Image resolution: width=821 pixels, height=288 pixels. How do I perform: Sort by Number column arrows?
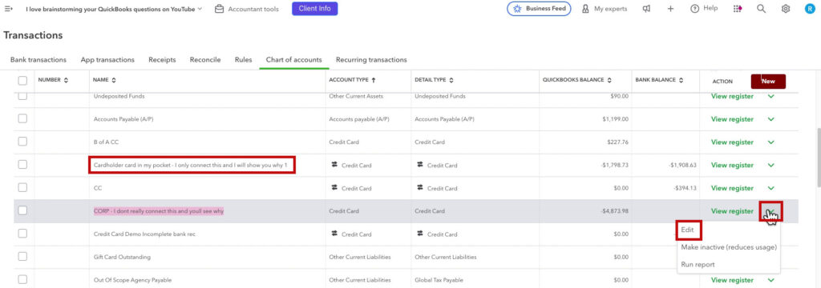pyautogui.click(x=66, y=81)
